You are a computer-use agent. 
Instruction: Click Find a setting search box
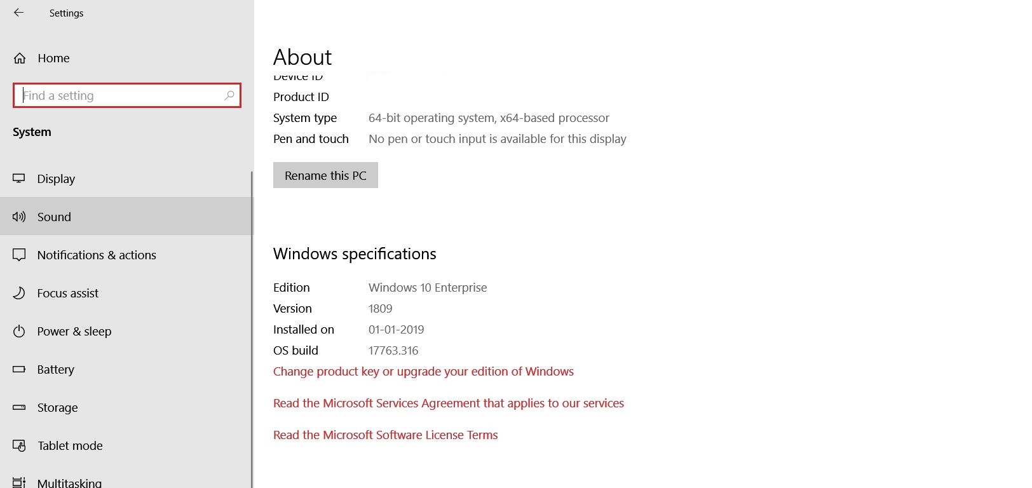[x=127, y=95]
